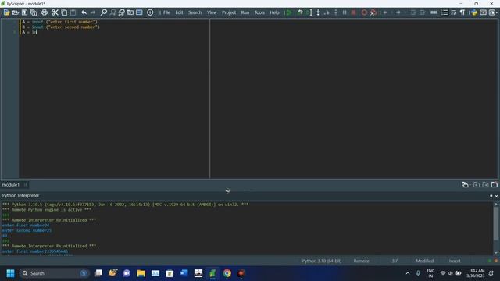The width and height of the screenshot is (500, 281).
Task: Open the Search menu
Action: 195,12
